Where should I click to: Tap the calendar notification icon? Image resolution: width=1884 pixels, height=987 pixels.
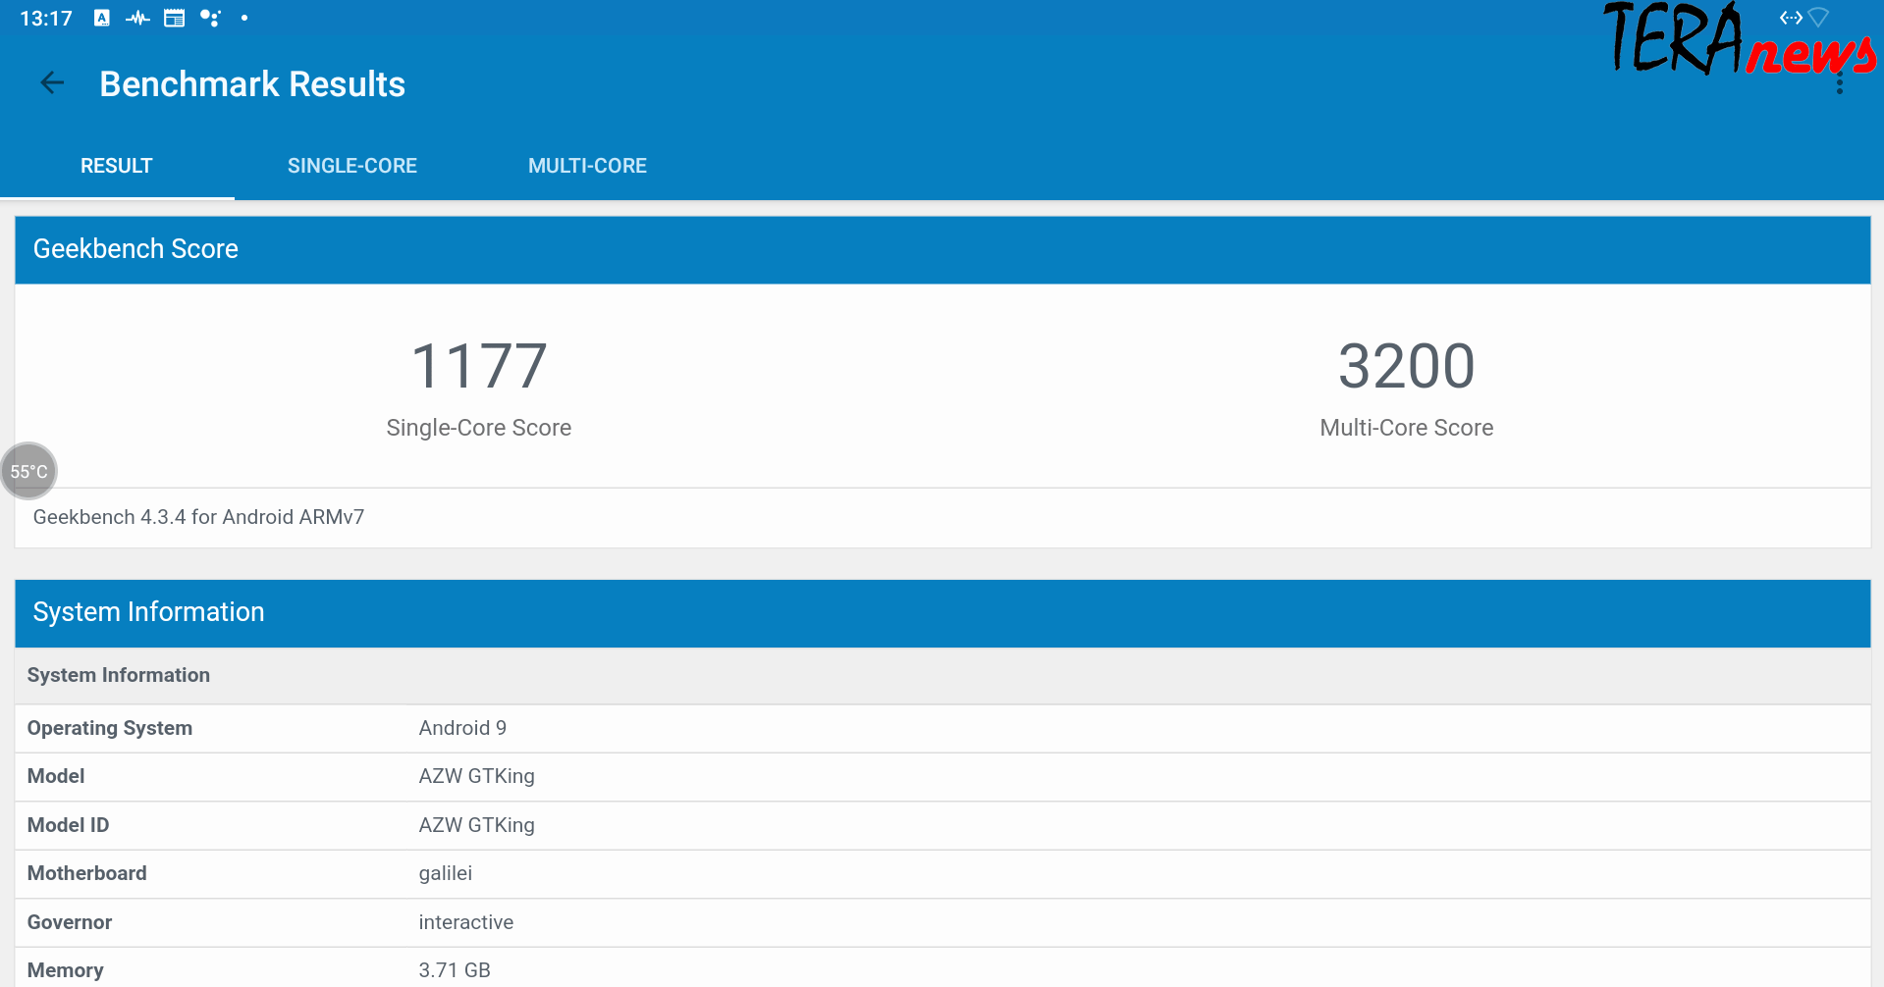point(174,18)
